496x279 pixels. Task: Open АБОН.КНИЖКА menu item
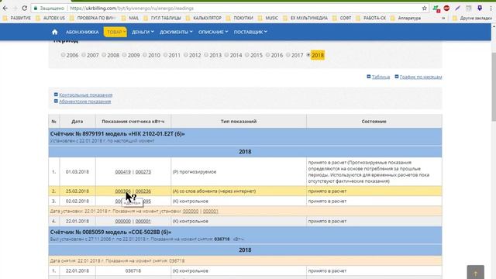(82, 32)
